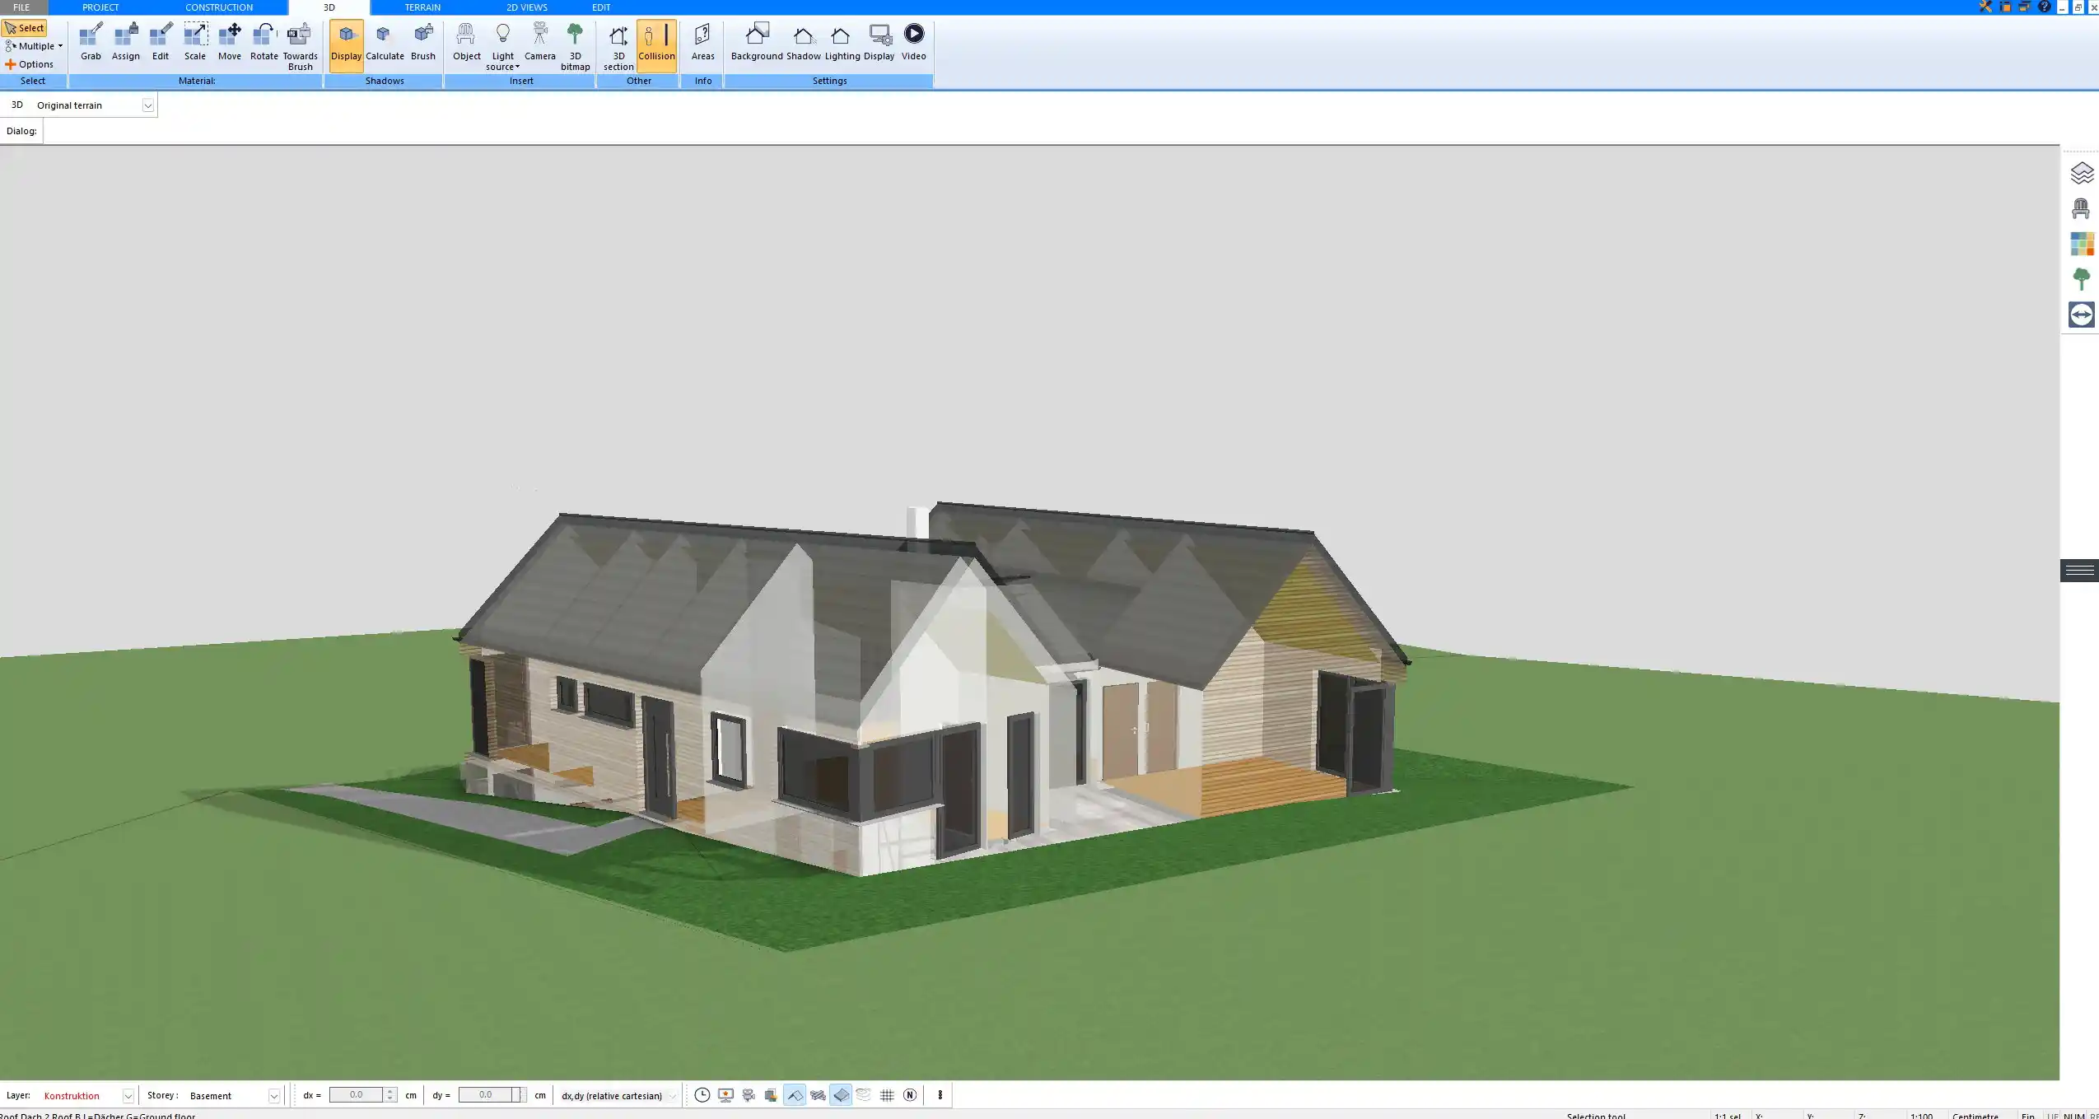Click inside the dx value input field
The width and height of the screenshot is (2099, 1119).
coord(357,1095)
